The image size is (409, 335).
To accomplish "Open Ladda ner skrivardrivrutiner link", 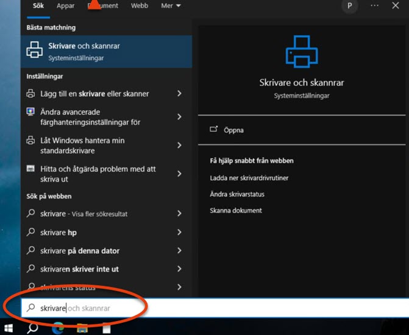I will [249, 178].
